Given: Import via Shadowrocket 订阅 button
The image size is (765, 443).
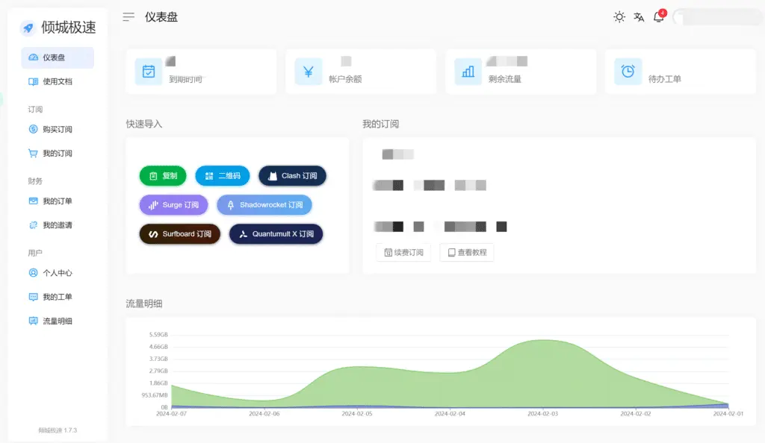Looking at the screenshot, I should [x=264, y=205].
